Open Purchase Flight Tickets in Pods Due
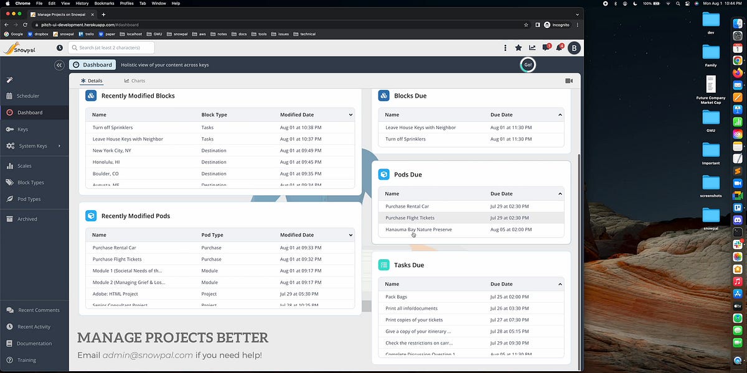Image resolution: width=747 pixels, height=373 pixels. 471,218
